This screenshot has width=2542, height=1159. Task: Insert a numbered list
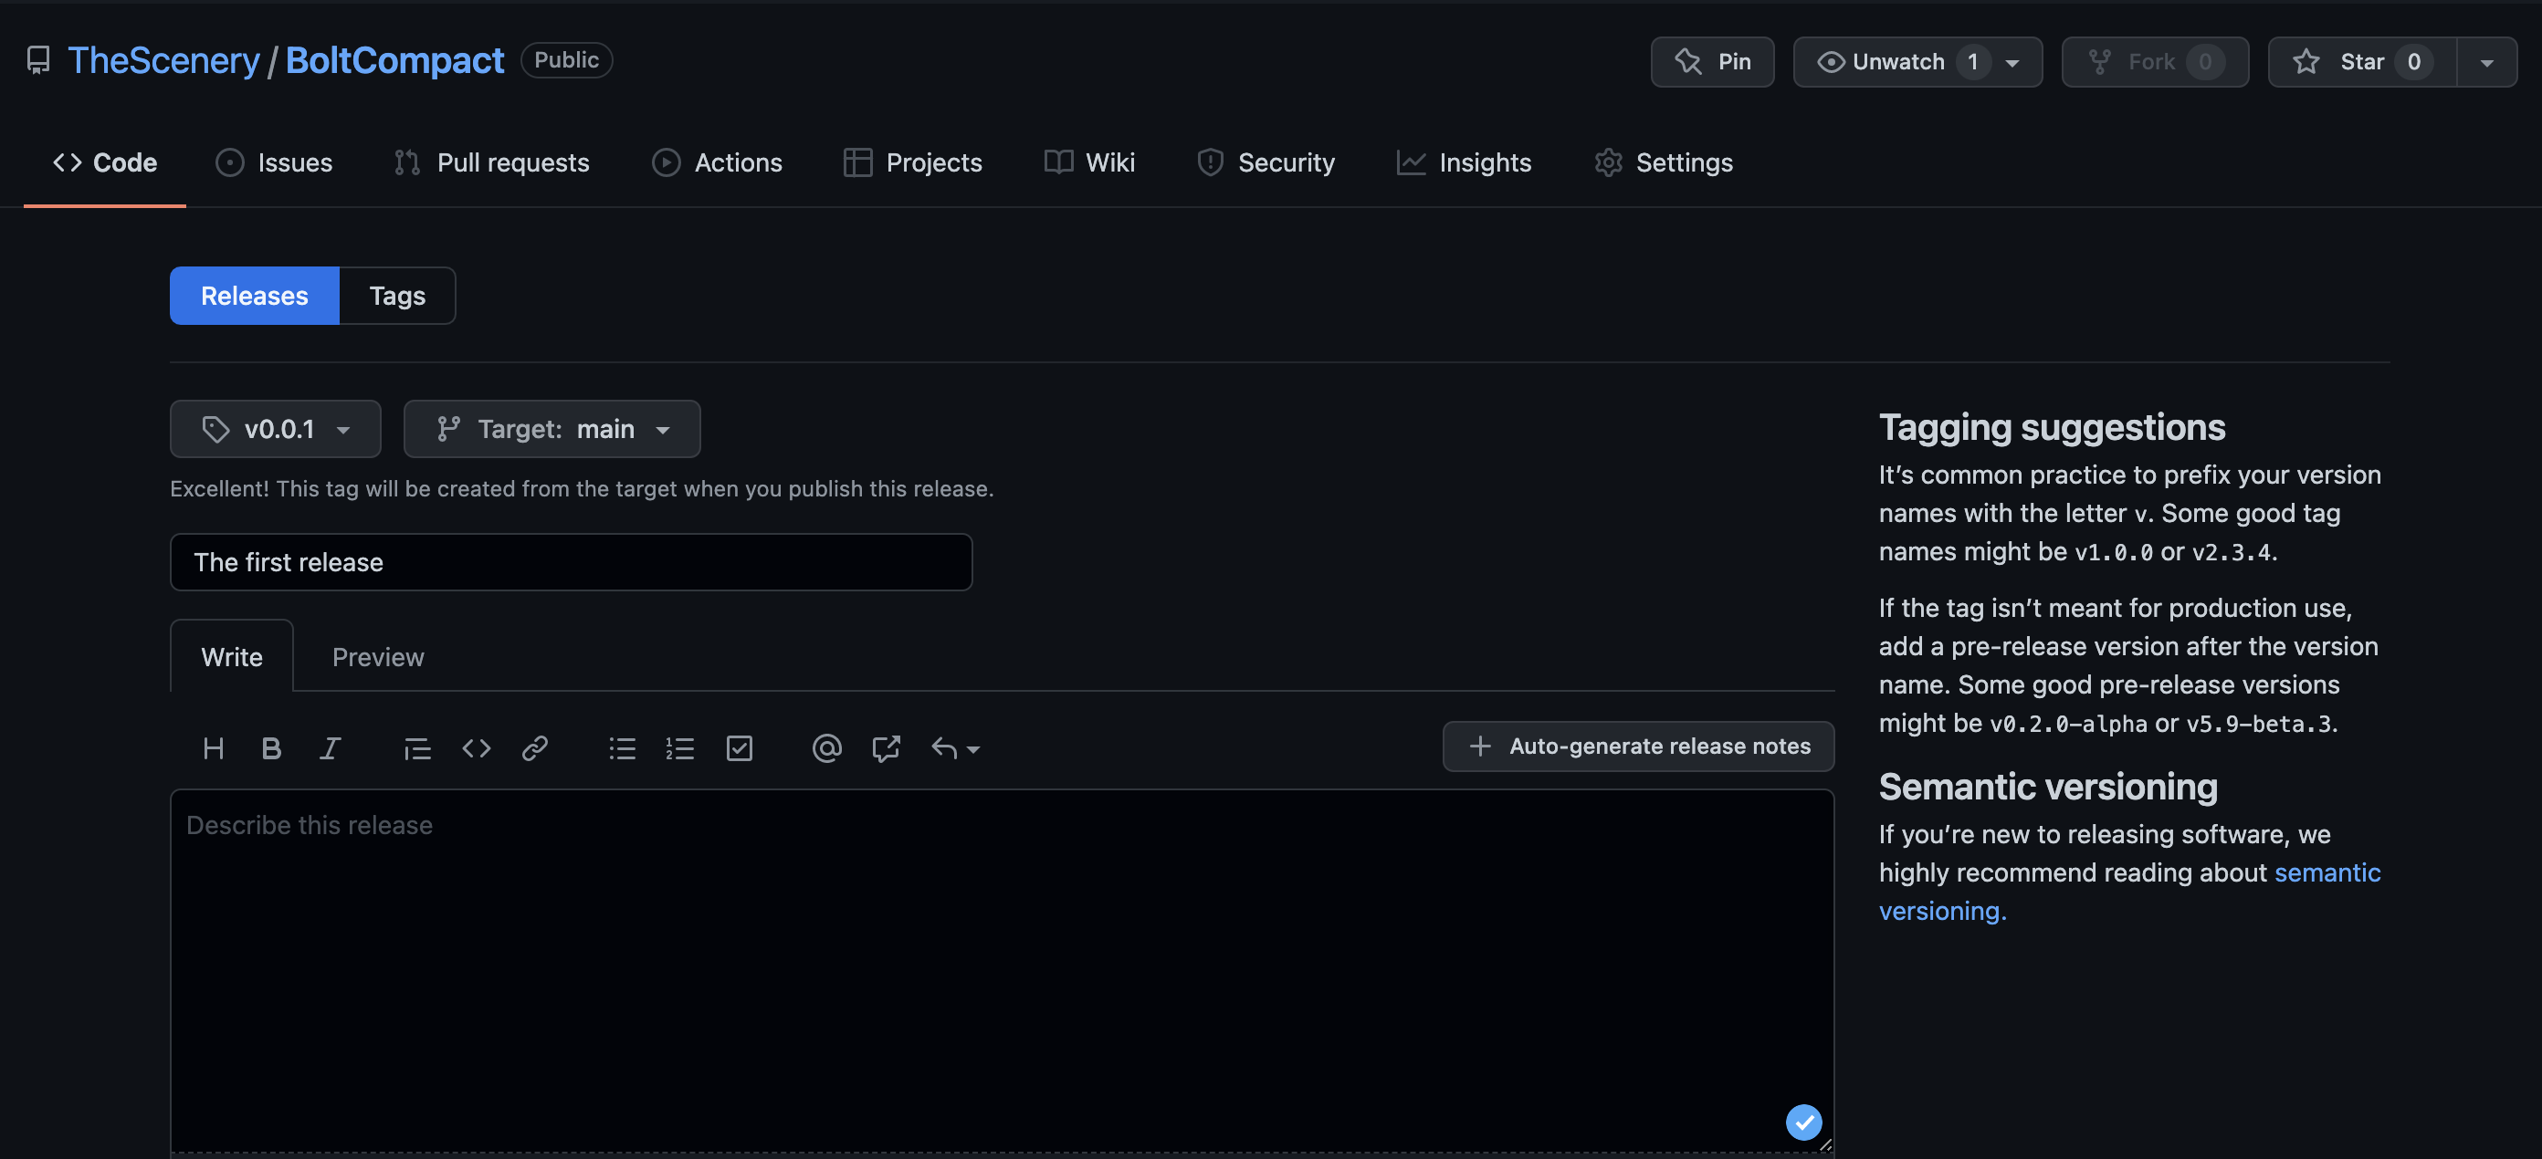(680, 748)
